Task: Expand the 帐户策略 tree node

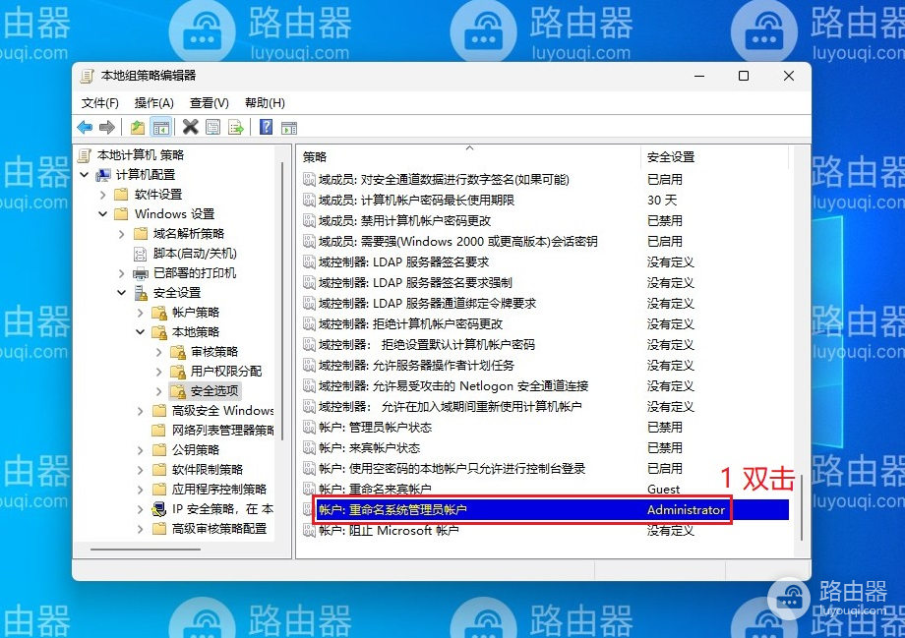Action: point(141,313)
